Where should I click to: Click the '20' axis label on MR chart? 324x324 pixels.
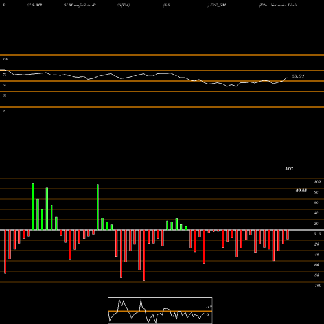316,224
